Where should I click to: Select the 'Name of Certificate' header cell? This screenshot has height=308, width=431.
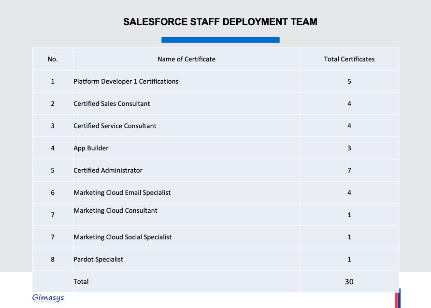tap(187, 59)
